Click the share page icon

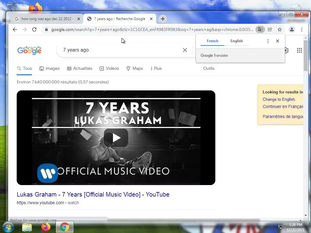click(x=270, y=29)
